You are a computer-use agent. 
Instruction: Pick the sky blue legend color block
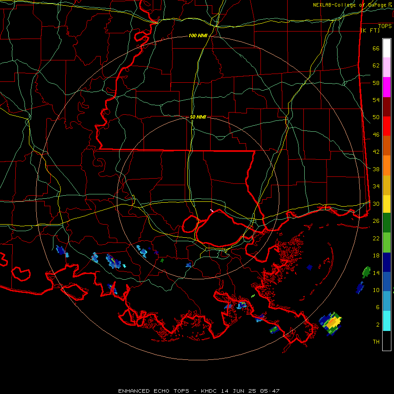387,301
